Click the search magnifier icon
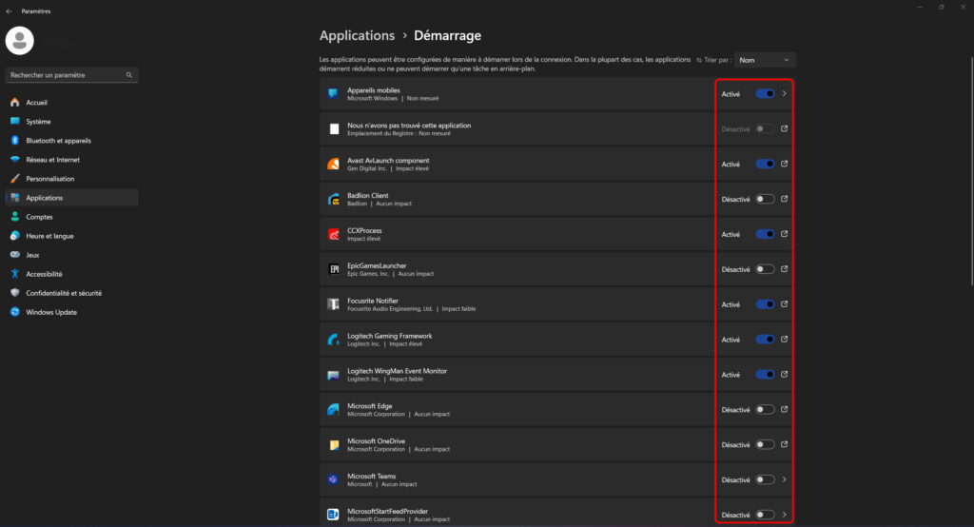 129,75
